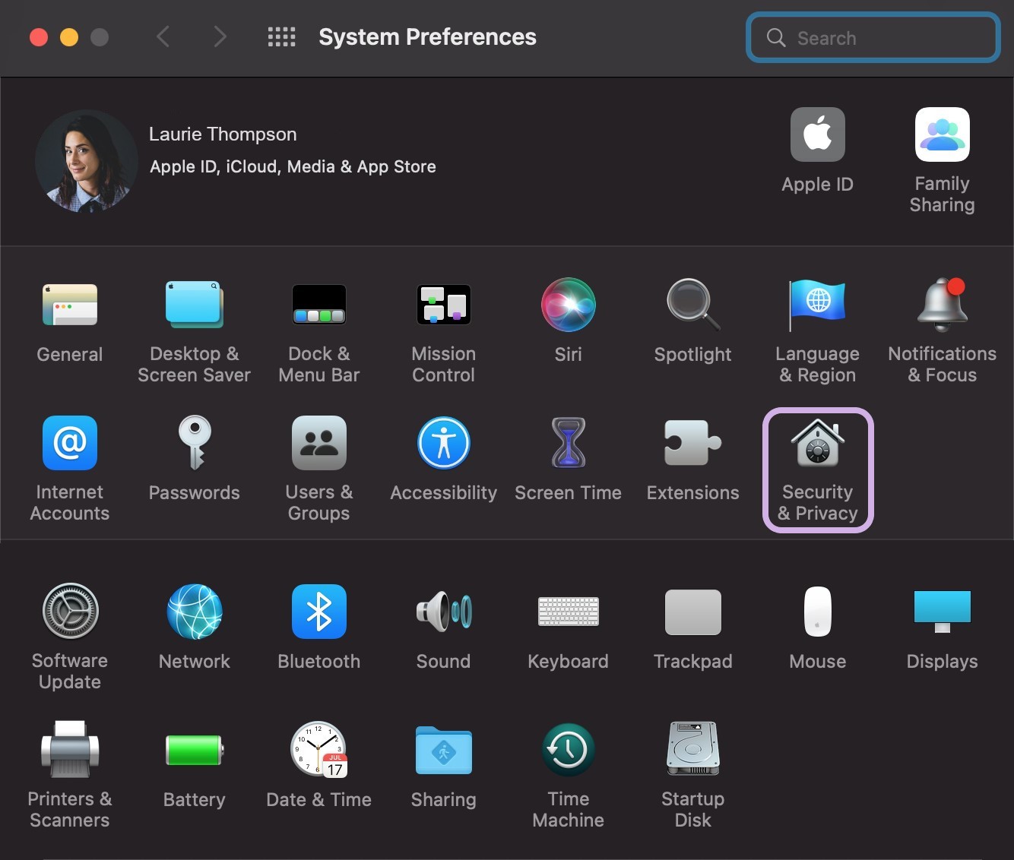Click the forward navigation arrow

[220, 36]
